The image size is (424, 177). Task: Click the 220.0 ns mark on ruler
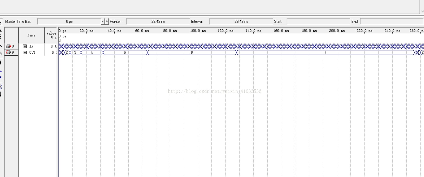point(365,31)
